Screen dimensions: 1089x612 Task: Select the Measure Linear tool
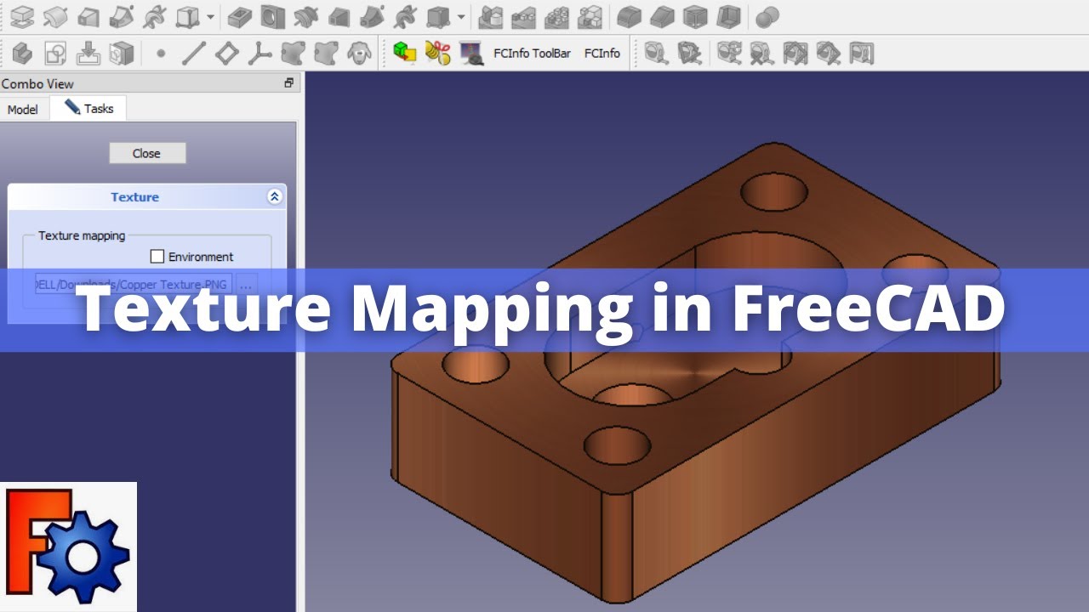pyautogui.click(x=656, y=53)
